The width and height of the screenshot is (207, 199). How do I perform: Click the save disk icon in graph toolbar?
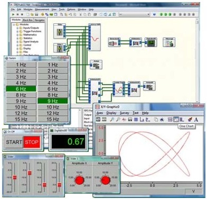point(130,120)
